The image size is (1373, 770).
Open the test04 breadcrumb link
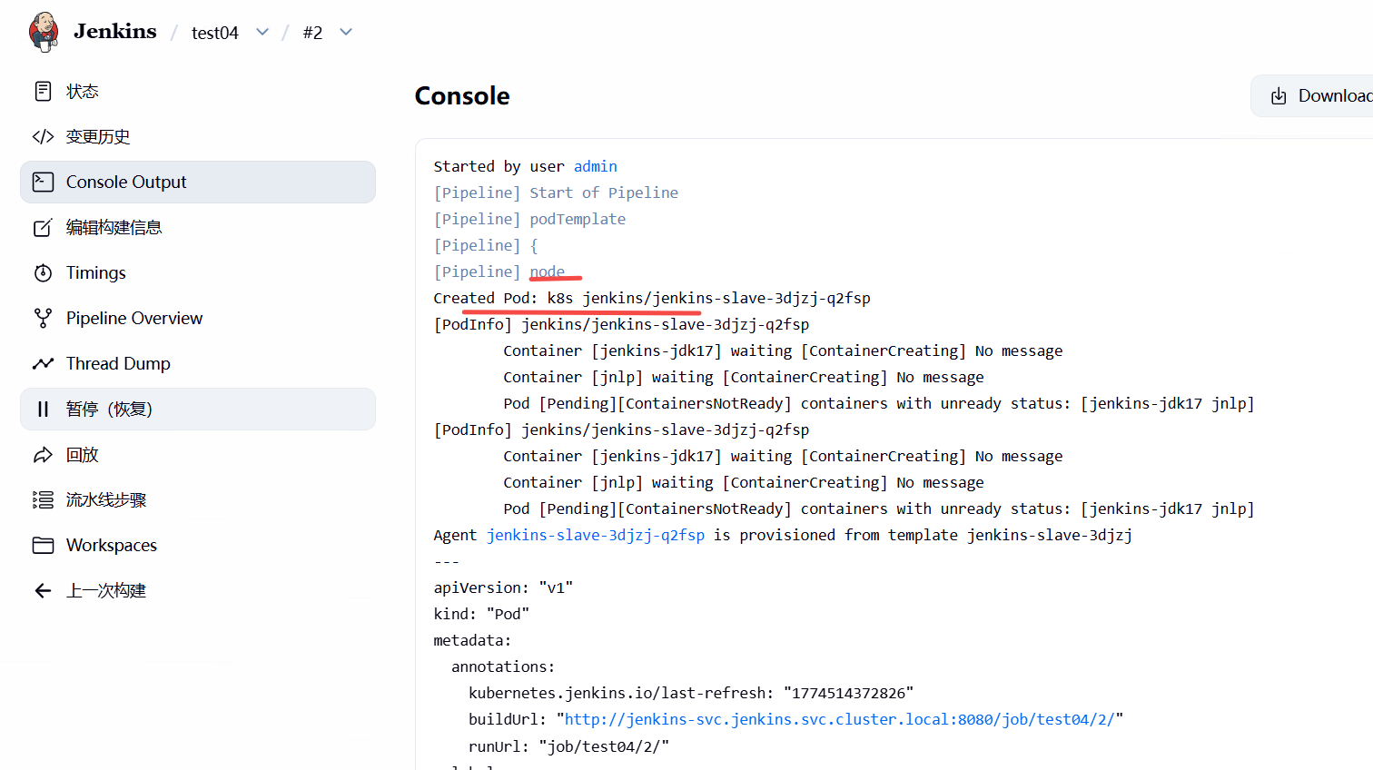[x=215, y=33]
